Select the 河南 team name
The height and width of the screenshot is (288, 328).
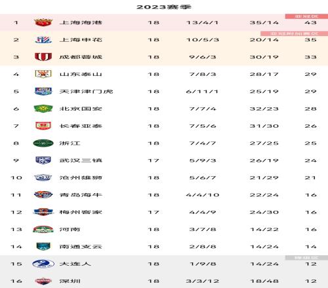click(70, 229)
